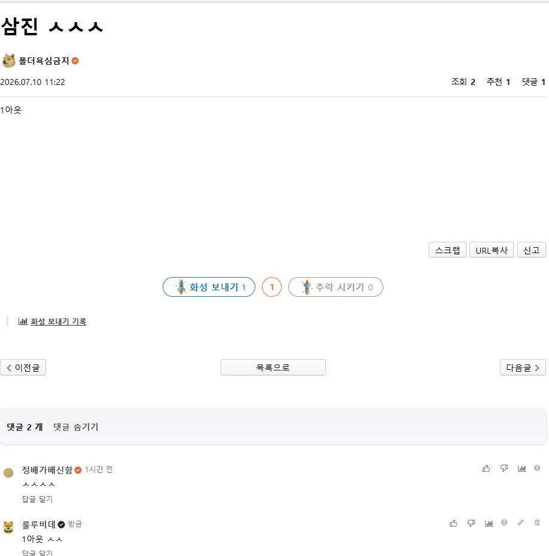Click the orange circled vote count
Image resolution: width=549 pixels, height=556 pixels.
pos(272,287)
